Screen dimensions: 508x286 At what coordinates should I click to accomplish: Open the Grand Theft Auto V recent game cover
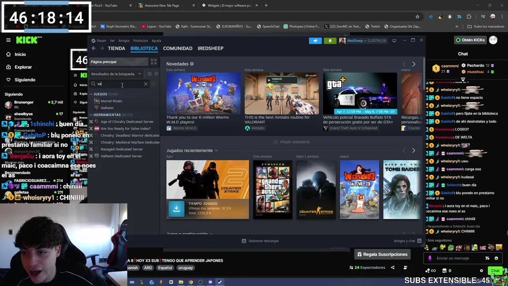pyautogui.click(x=273, y=189)
